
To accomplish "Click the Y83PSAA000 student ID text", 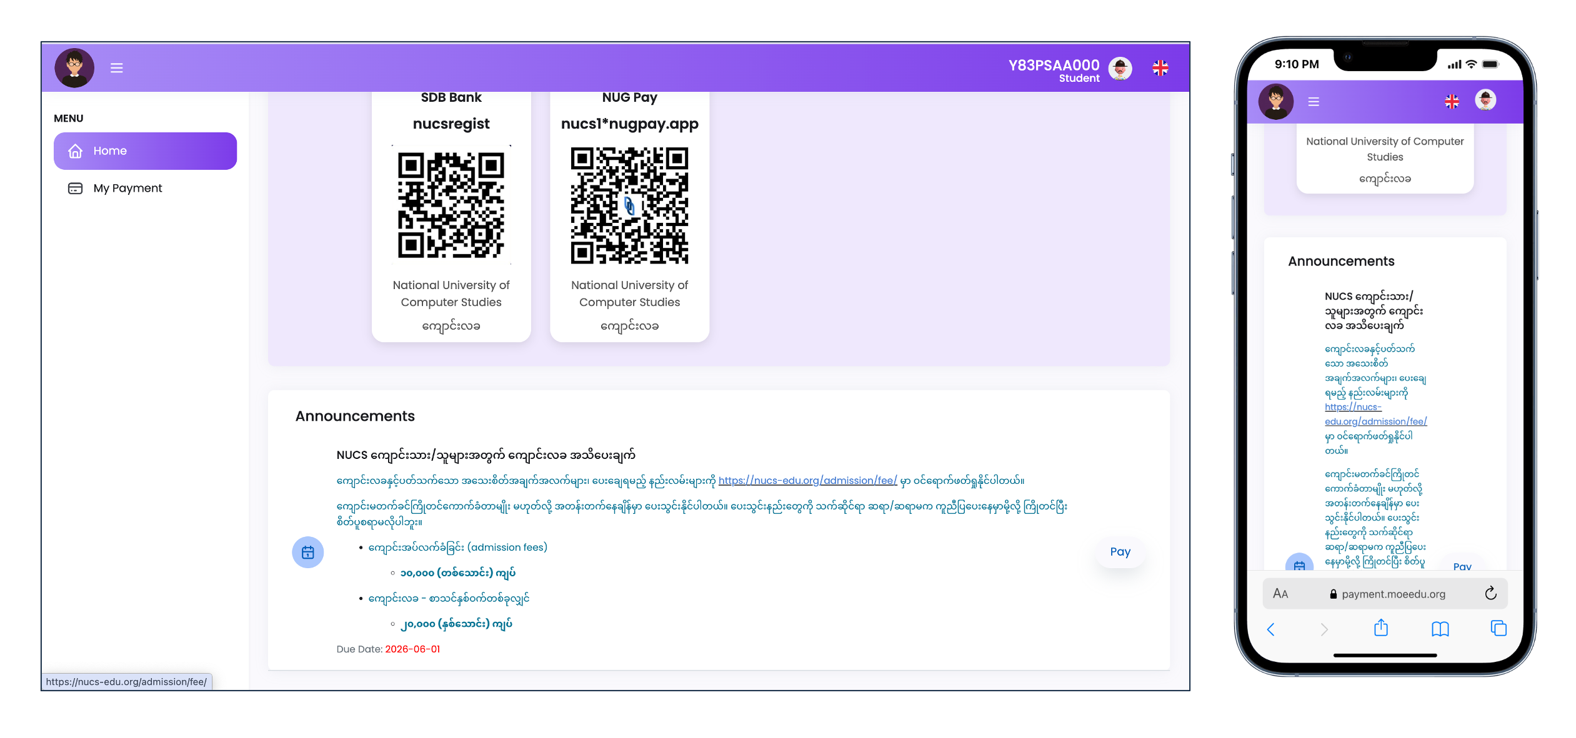I will (1054, 65).
